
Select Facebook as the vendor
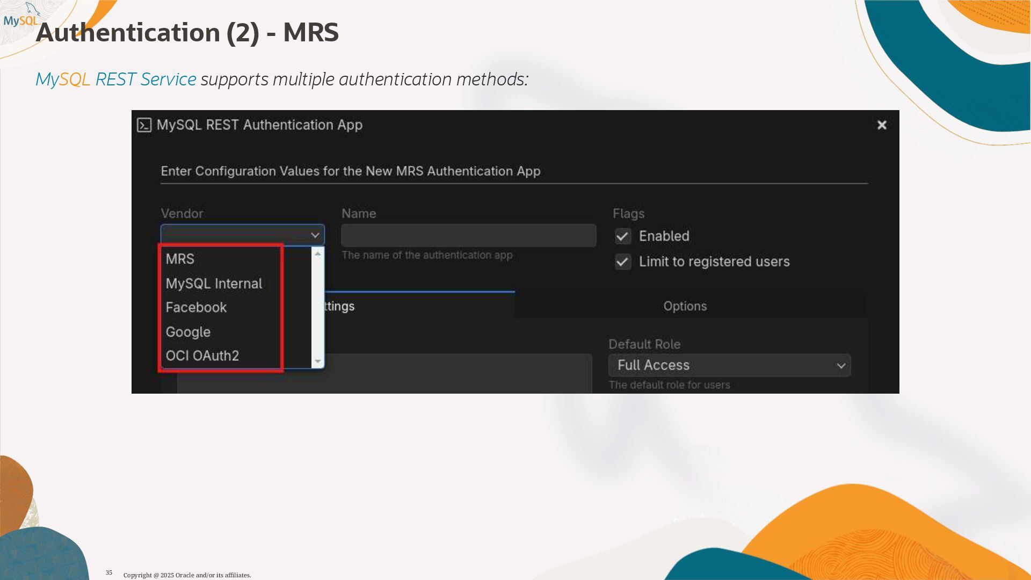196,308
